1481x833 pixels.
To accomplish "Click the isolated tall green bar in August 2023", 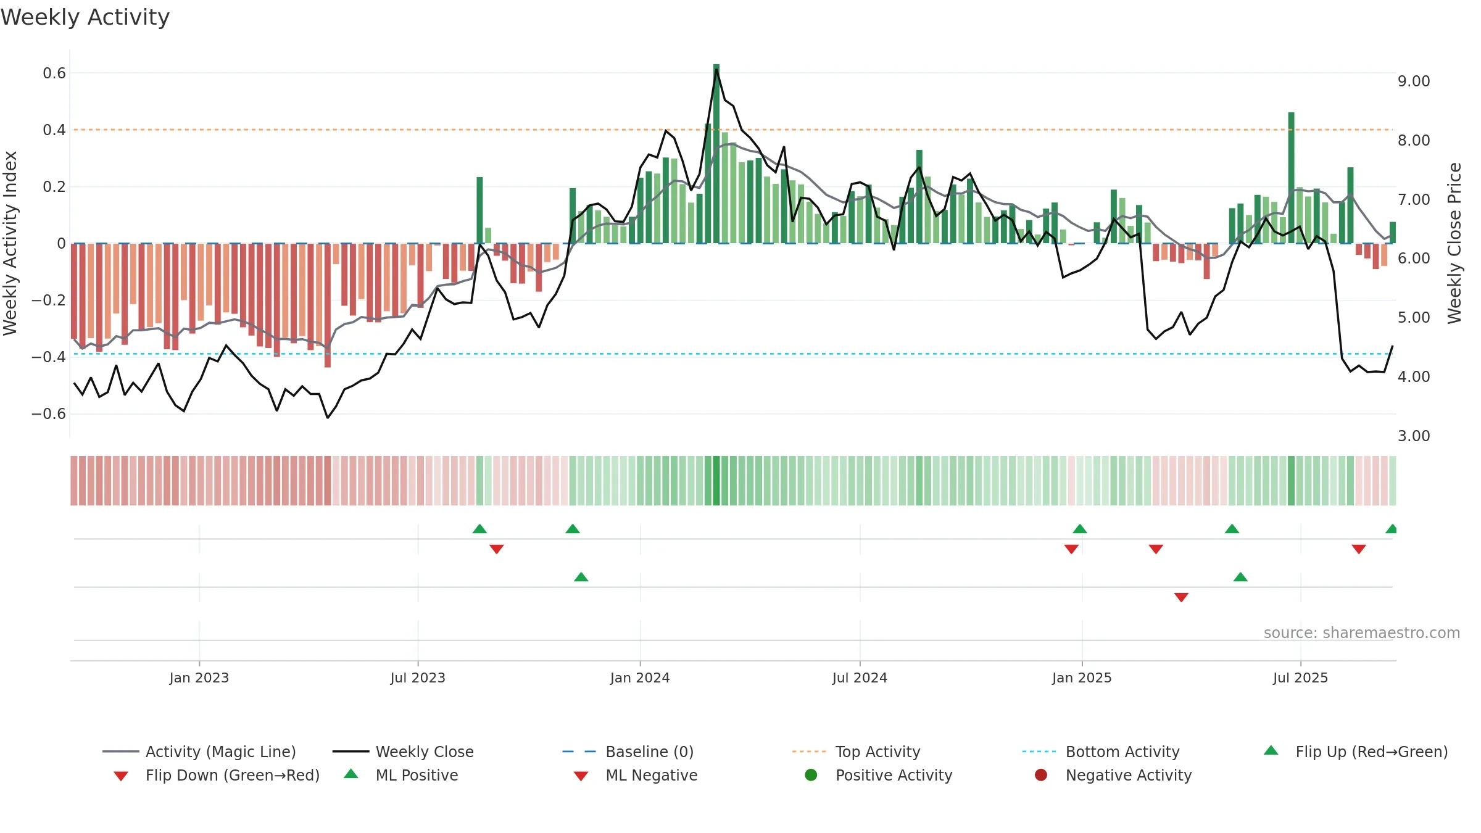I will pyautogui.click(x=479, y=210).
